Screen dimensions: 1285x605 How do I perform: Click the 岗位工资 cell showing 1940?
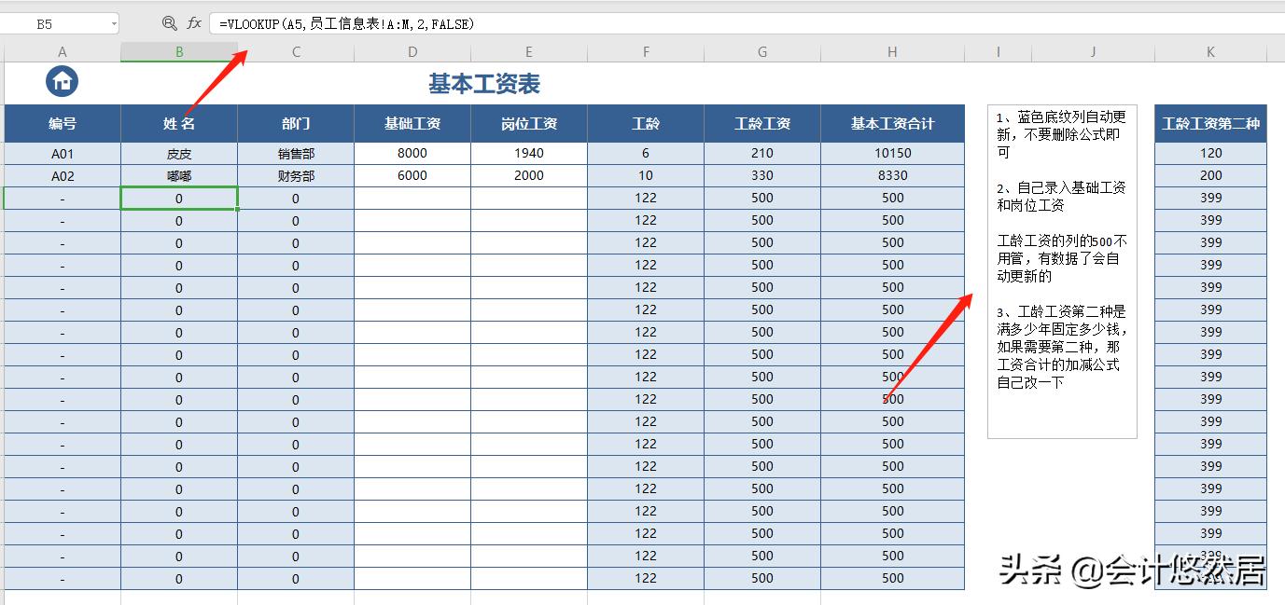[x=528, y=153]
